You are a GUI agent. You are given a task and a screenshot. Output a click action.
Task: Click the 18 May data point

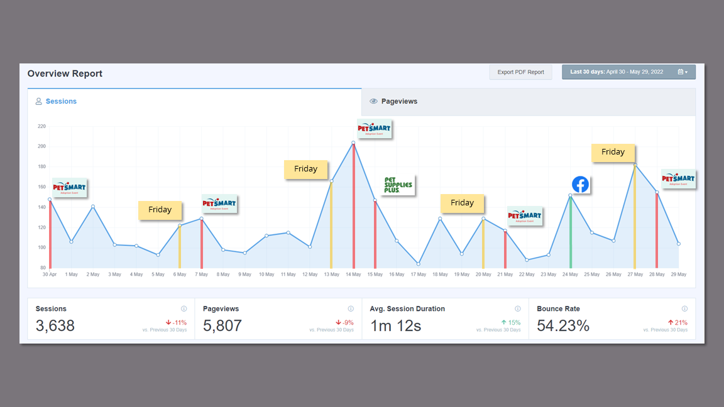440,219
